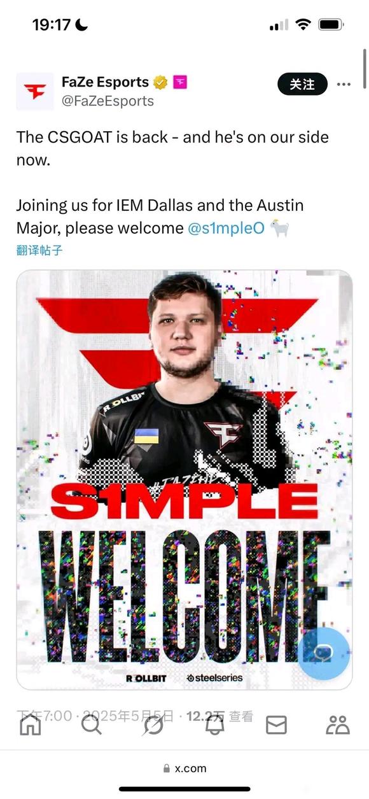Open the three-dot more options menu
Viewport: 369px width, 799px height.
point(344,84)
